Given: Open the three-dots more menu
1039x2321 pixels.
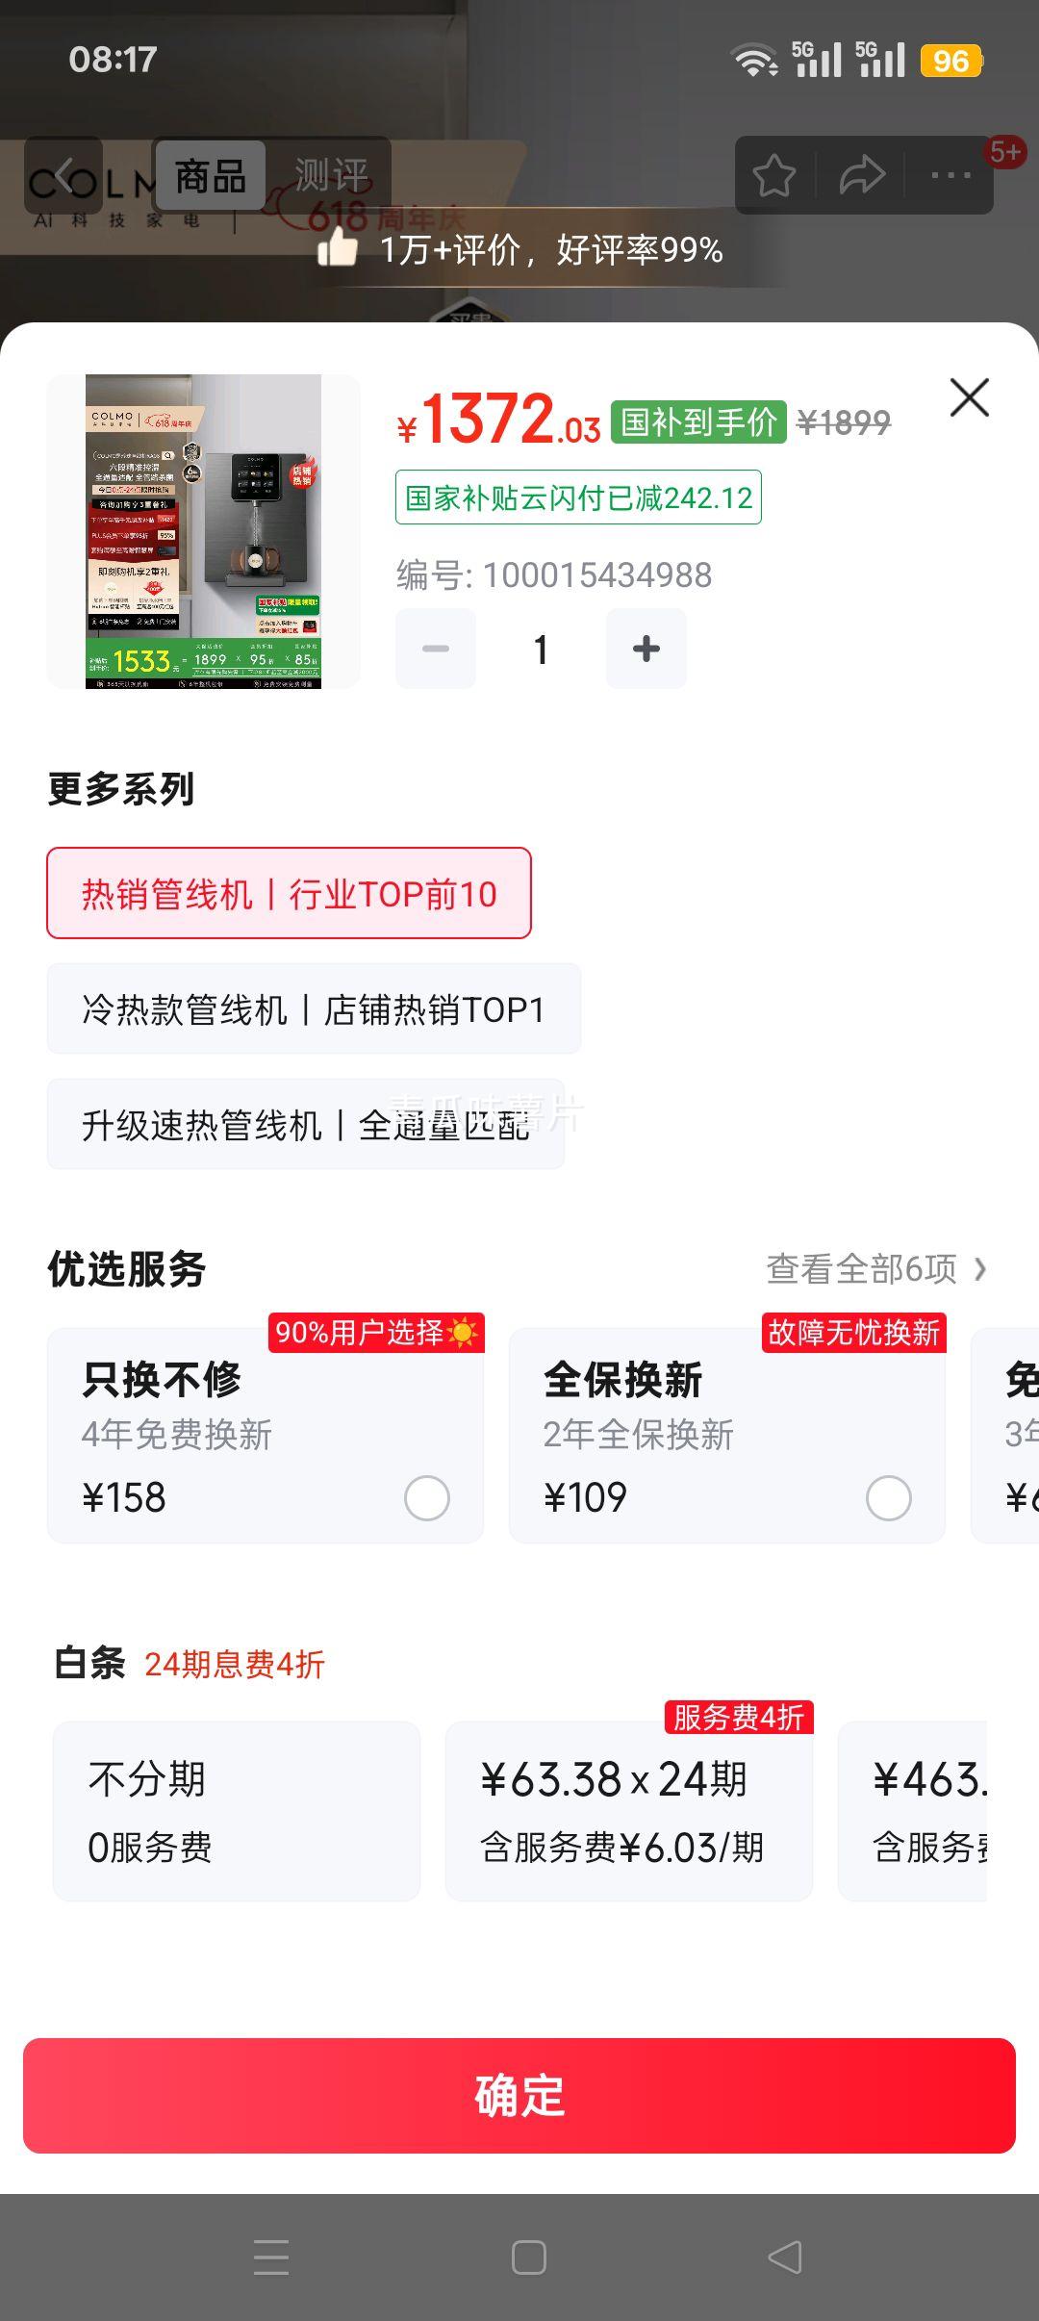Looking at the screenshot, I should click(950, 175).
